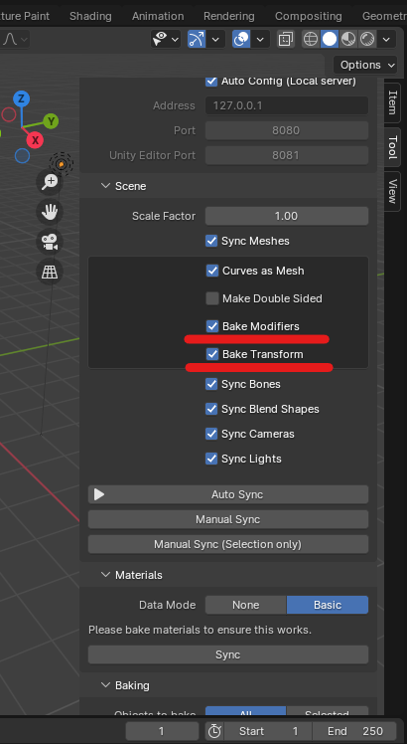Click Manual Sync (Selection only)
This screenshot has height=744, width=407.
pyautogui.click(x=228, y=544)
